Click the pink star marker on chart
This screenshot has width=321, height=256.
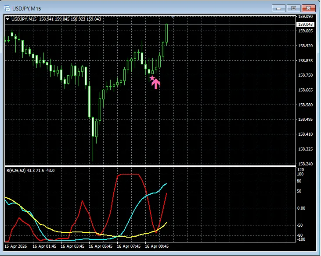(152, 78)
